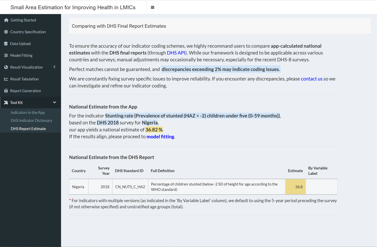This screenshot has width=377, height=247.
Task: Click the earth icon for Result Visualization
Action: pos(6,67)
